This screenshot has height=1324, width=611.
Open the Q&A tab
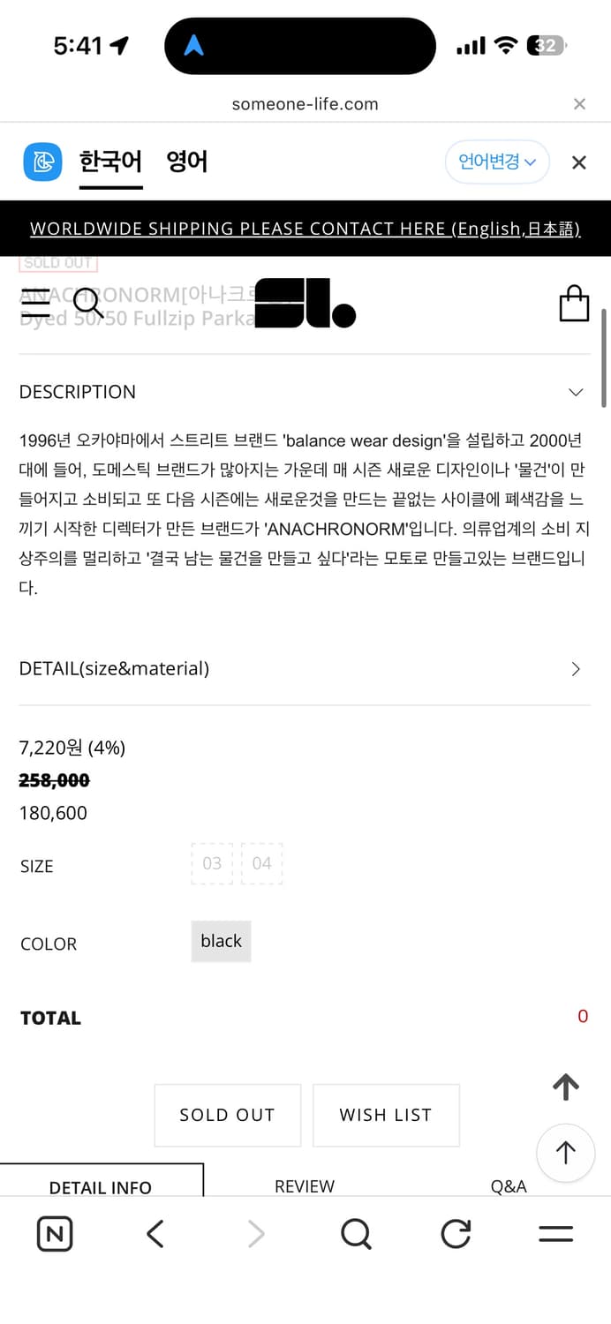click(509, 1186)
